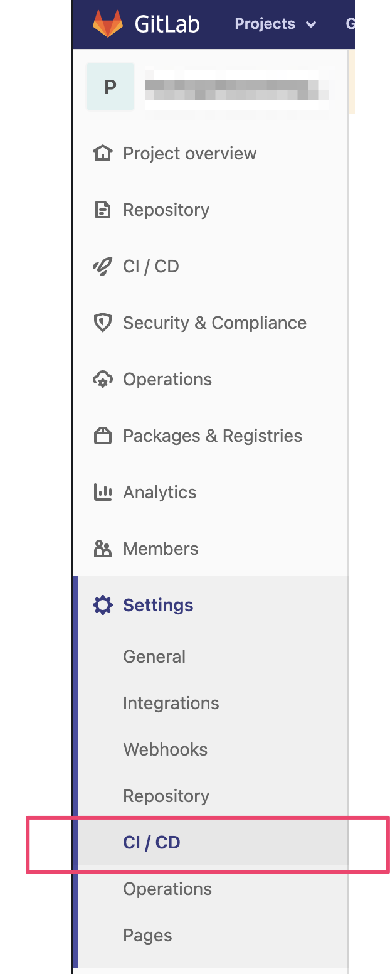Click the Repository document icon
Viewport: 390px width, 974px height.
click(x=102, y=210)
